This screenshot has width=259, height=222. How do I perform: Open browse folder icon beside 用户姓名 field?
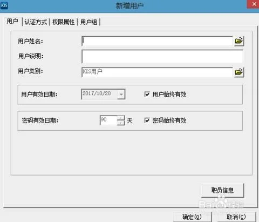click(239, 41)
